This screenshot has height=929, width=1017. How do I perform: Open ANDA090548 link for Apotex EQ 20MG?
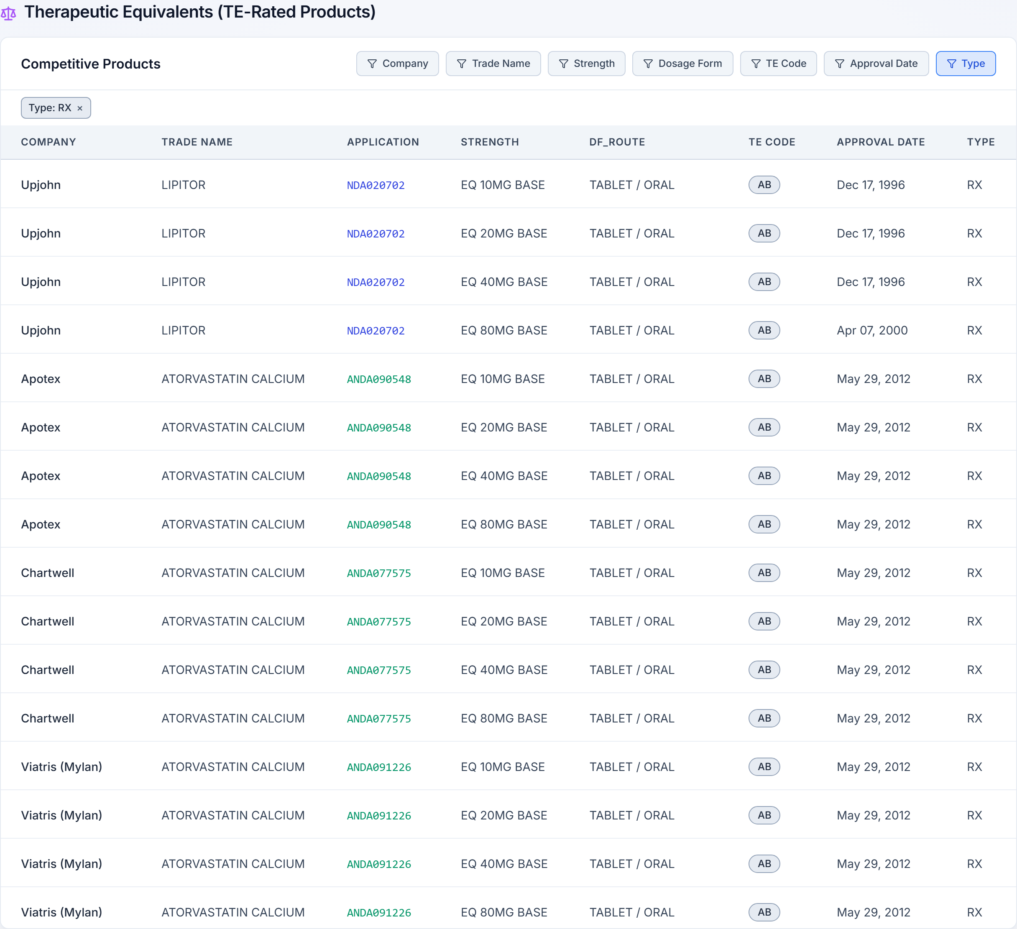click(x=379, y=428)
